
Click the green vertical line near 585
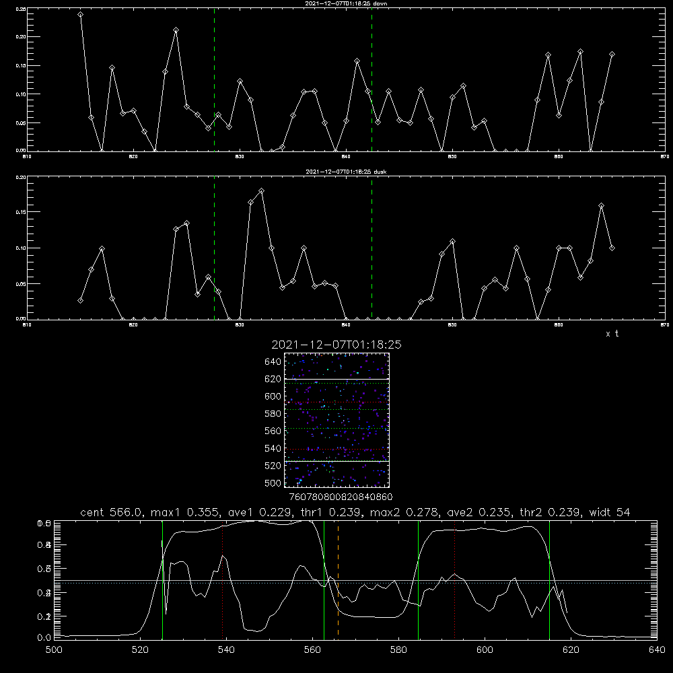tap(418, 579)
